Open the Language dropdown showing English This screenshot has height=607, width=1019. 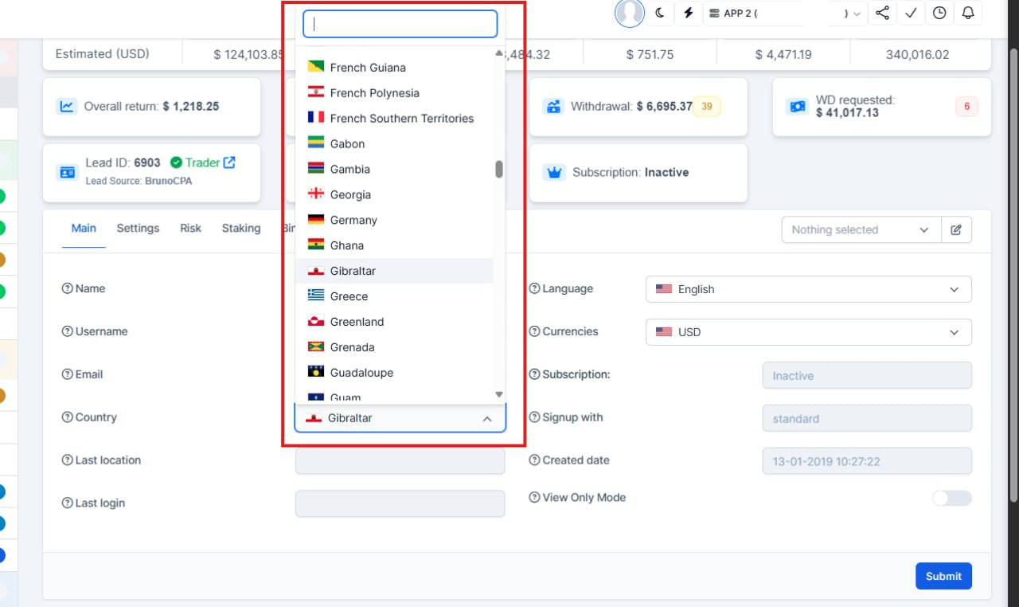click(x=808, y=289)
